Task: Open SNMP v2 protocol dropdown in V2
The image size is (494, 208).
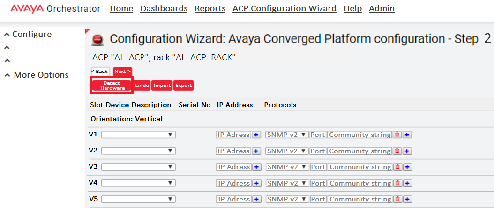Action: (287, 151)
